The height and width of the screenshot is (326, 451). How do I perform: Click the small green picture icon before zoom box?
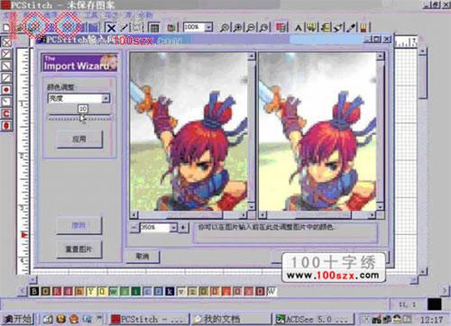(x=171, y=28)
